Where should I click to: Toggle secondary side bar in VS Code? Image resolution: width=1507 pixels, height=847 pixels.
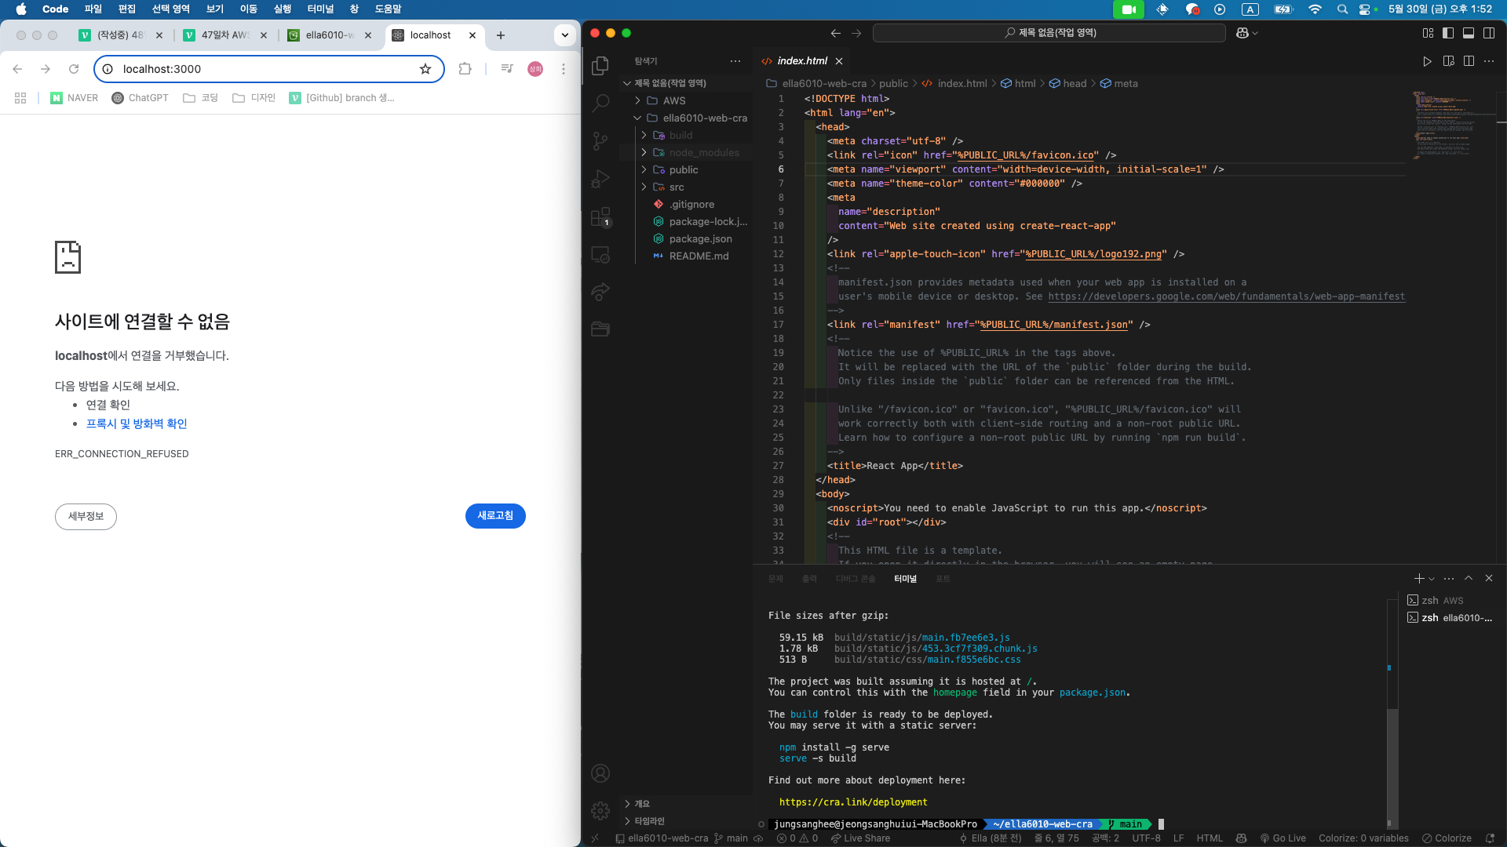click(1489, 33)
